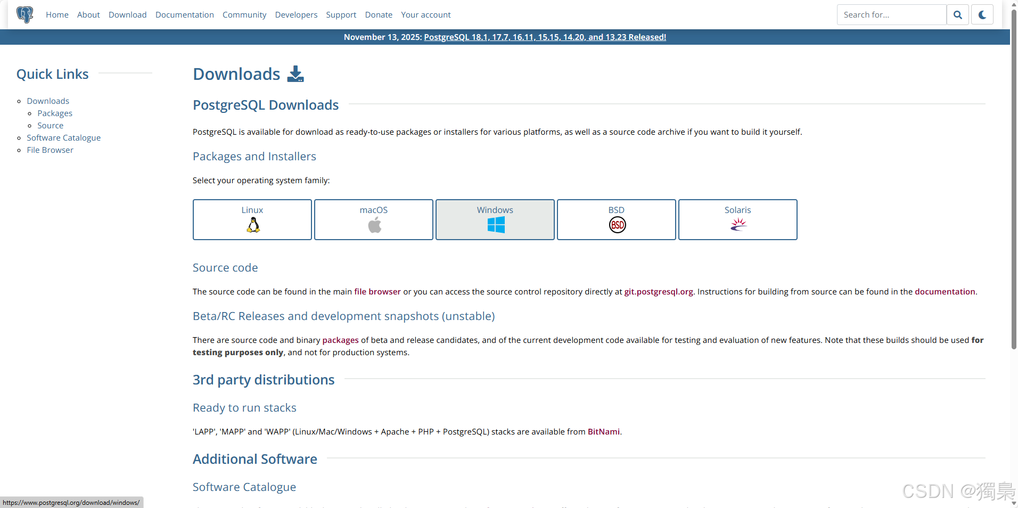
Task: Open the PostgreSQL 18.1 release announcement link
Action: pos(545,37)
